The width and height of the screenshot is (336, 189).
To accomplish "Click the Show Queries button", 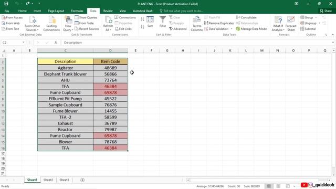I will point(86,17).
